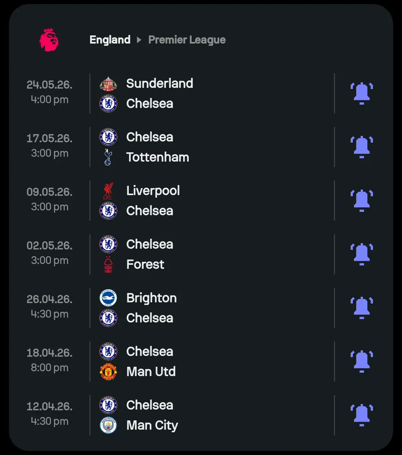402x455 pixels.
Task: Click the Man Utd club crest
Action: [108, 372]
